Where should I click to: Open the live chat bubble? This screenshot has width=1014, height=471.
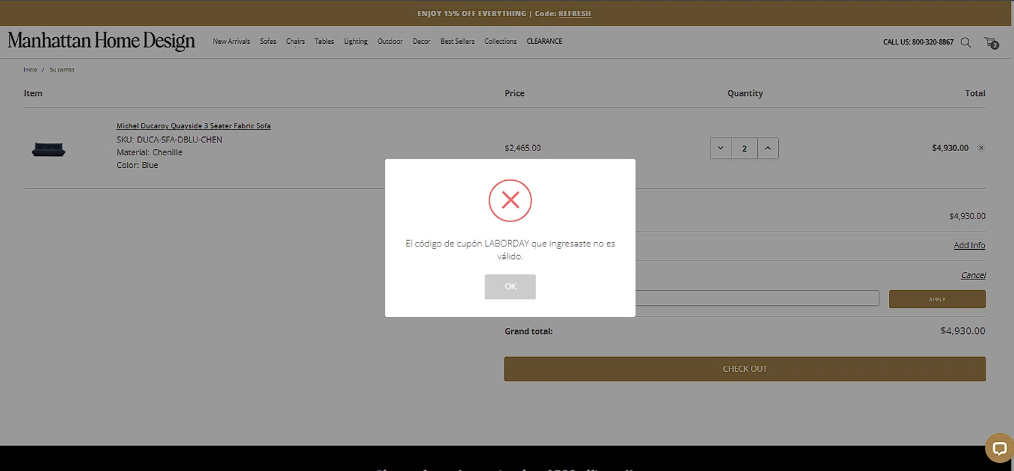[998, 447]
